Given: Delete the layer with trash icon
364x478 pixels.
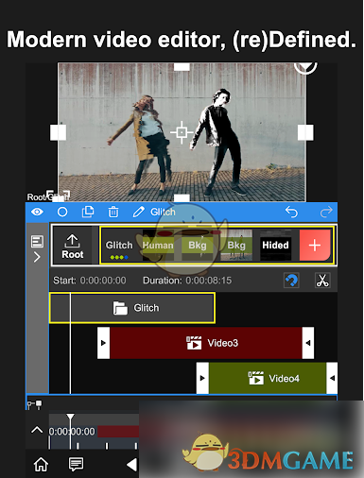Looking at the screenshot, I should tap(113, 212).
